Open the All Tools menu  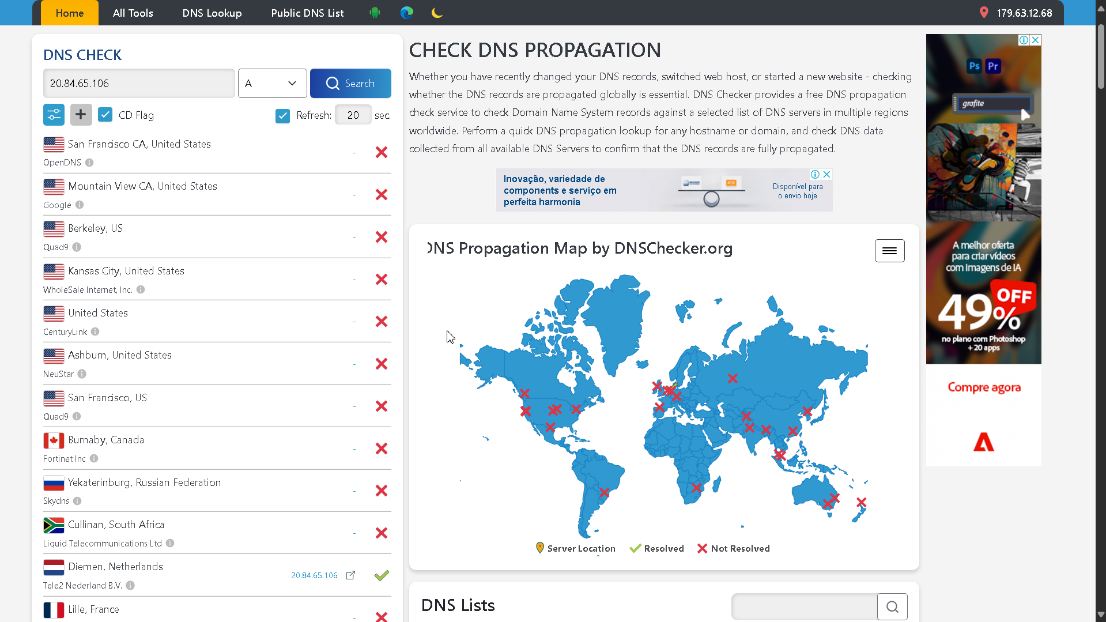133,13
